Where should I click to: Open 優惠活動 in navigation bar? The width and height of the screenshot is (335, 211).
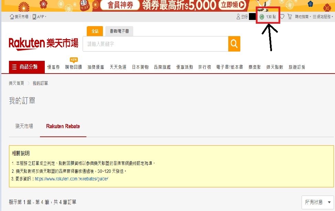[x=185, y=67]
